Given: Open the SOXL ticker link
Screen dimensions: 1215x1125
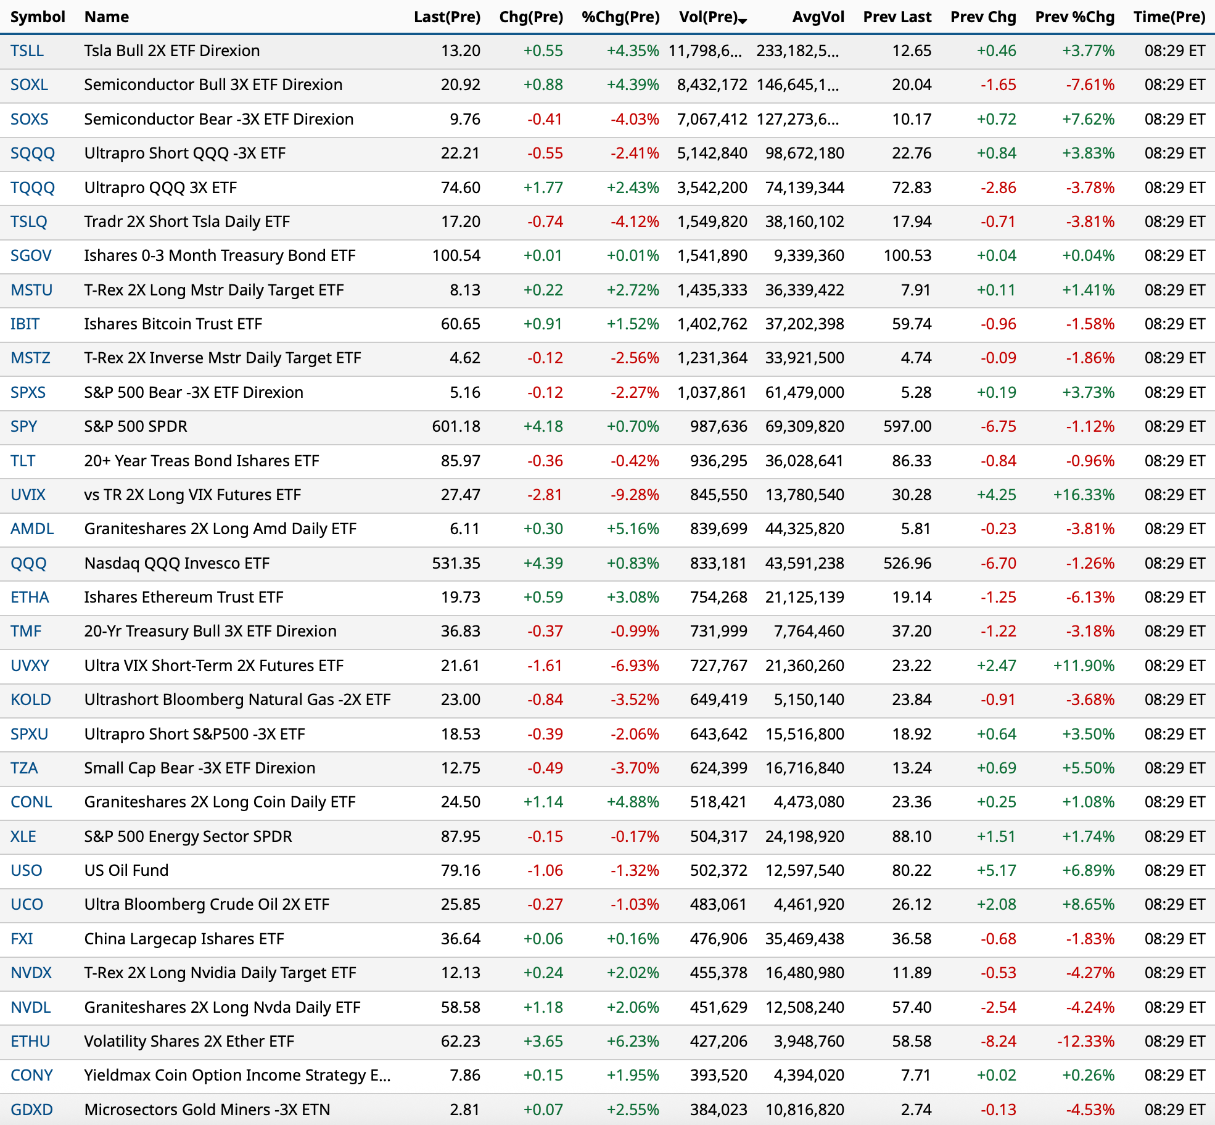Looking at the screenshot, I should (x=29, y=84).
